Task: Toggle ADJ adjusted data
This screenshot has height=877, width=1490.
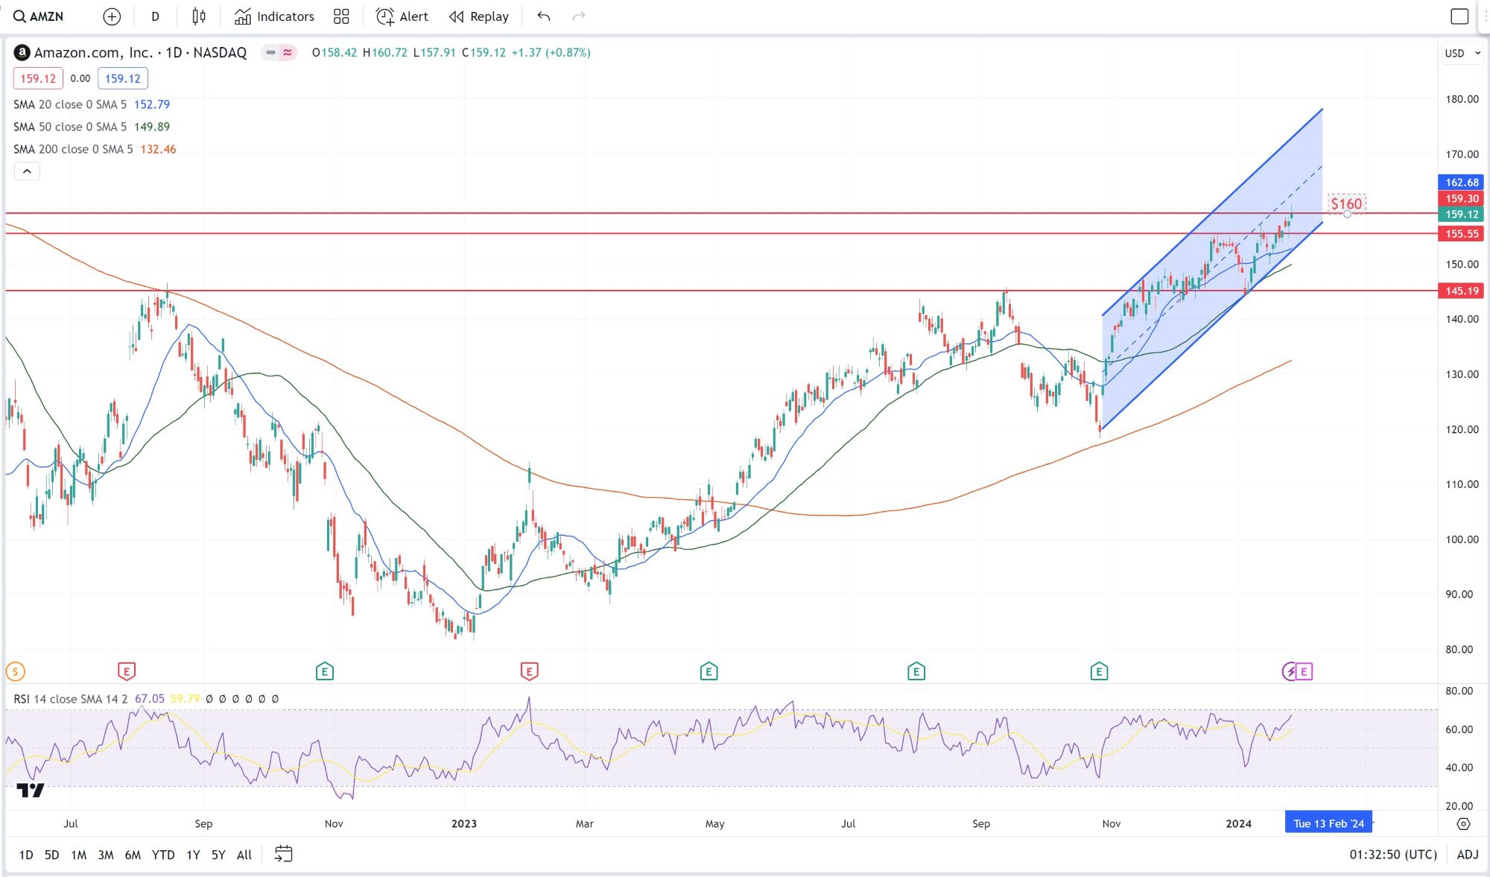Action: pos(1468,855)
